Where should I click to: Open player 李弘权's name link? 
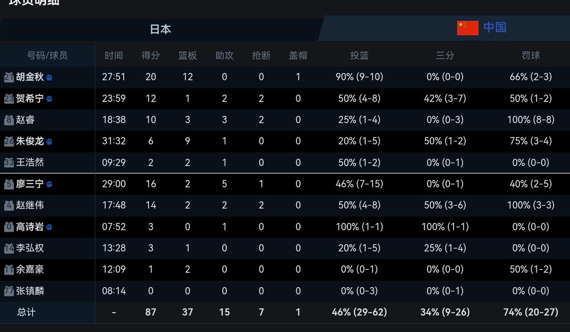[30, 248]
